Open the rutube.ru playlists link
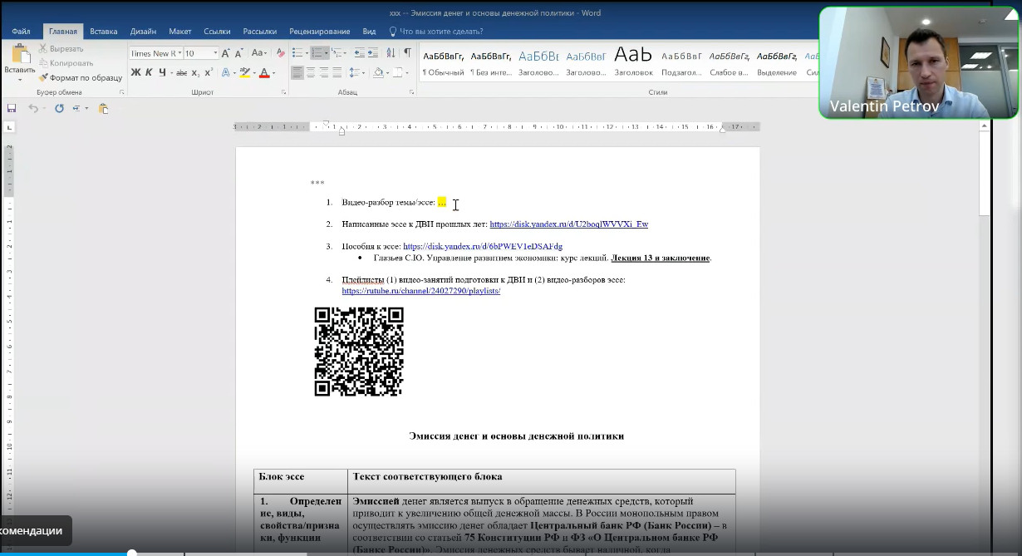 pyautogui.click(x=420, y=291)
